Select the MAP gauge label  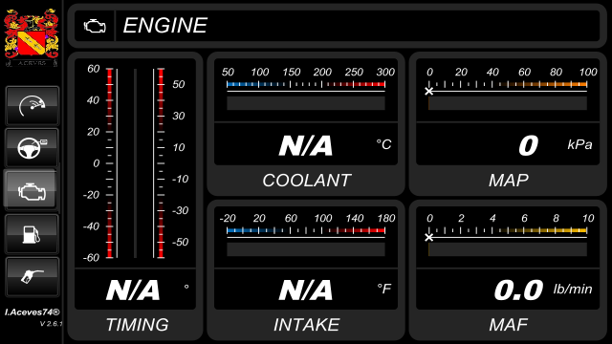tap(509, 181)
